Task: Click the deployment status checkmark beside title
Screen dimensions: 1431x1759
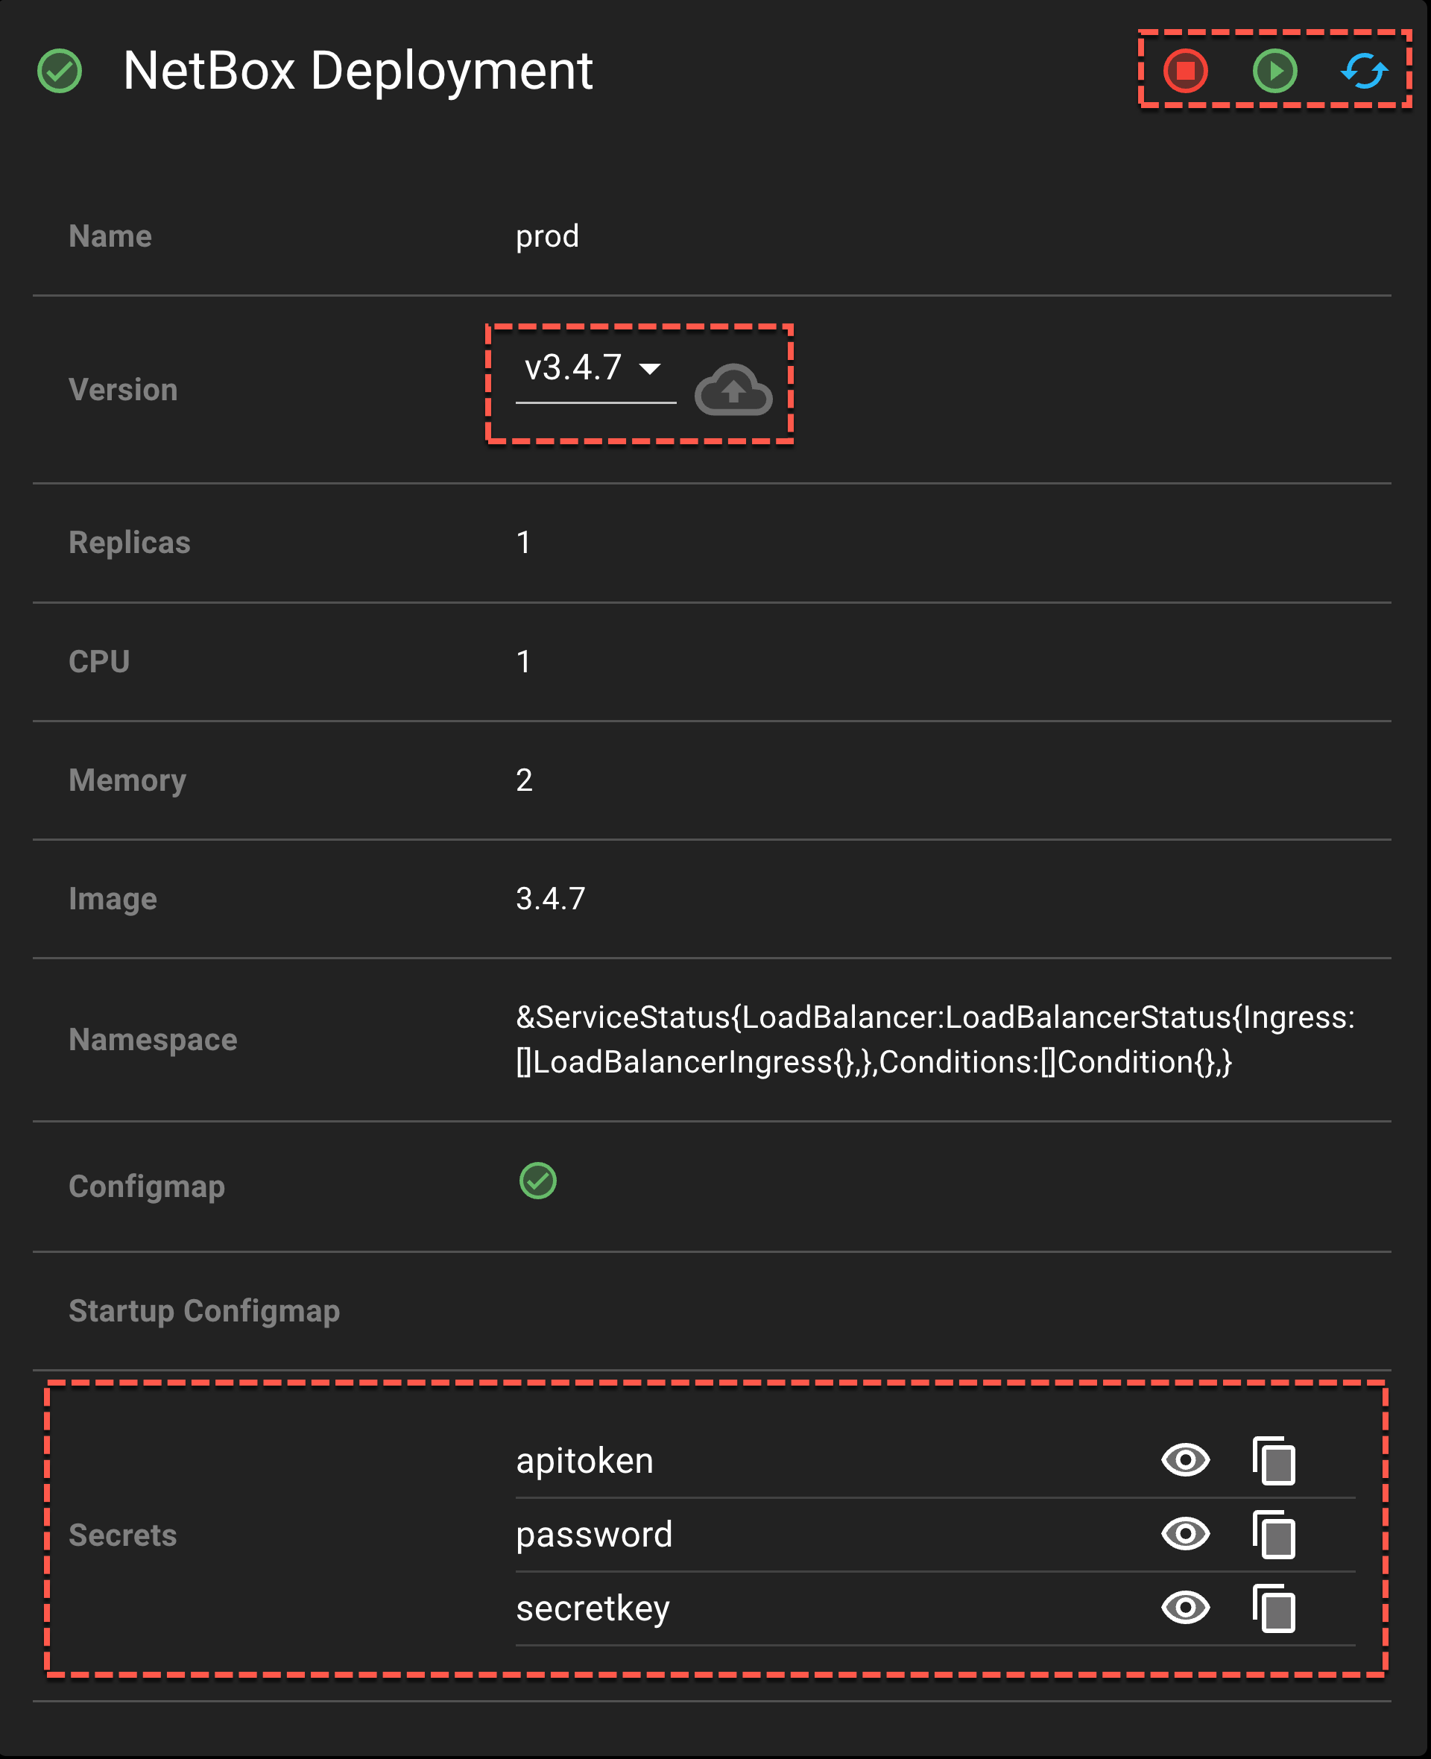Action: (60, 71)
